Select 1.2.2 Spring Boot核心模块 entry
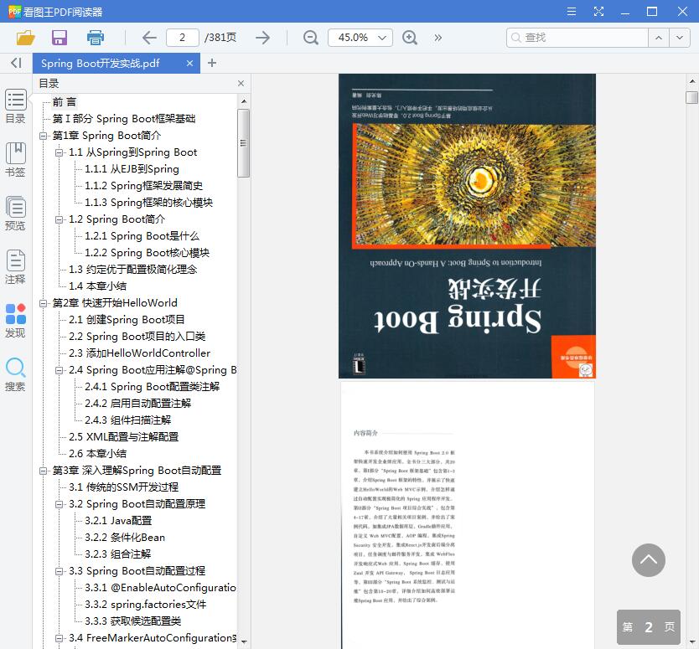Screen dimensions: 699x649 (148, 253)
